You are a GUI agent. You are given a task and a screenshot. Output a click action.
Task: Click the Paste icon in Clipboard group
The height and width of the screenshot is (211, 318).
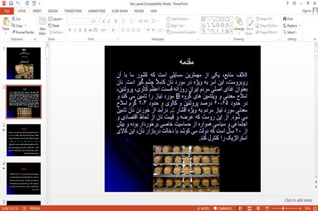tap(6, 22)
